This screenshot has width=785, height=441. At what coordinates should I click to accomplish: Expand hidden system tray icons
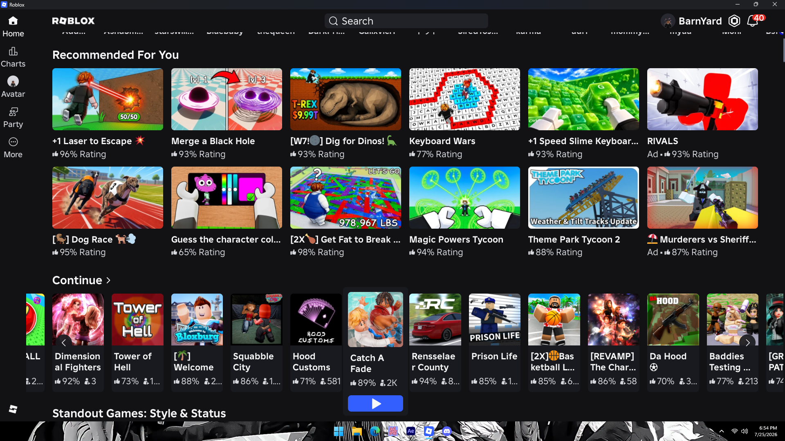[x=722, y=431]
